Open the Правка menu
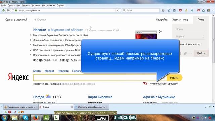 tap(11, 5)
